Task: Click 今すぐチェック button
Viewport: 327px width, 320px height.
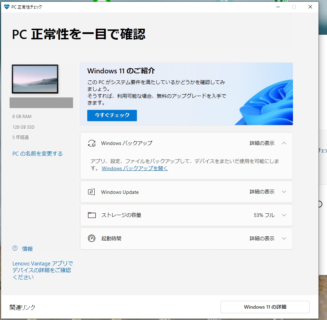Action: click(112, 115)
